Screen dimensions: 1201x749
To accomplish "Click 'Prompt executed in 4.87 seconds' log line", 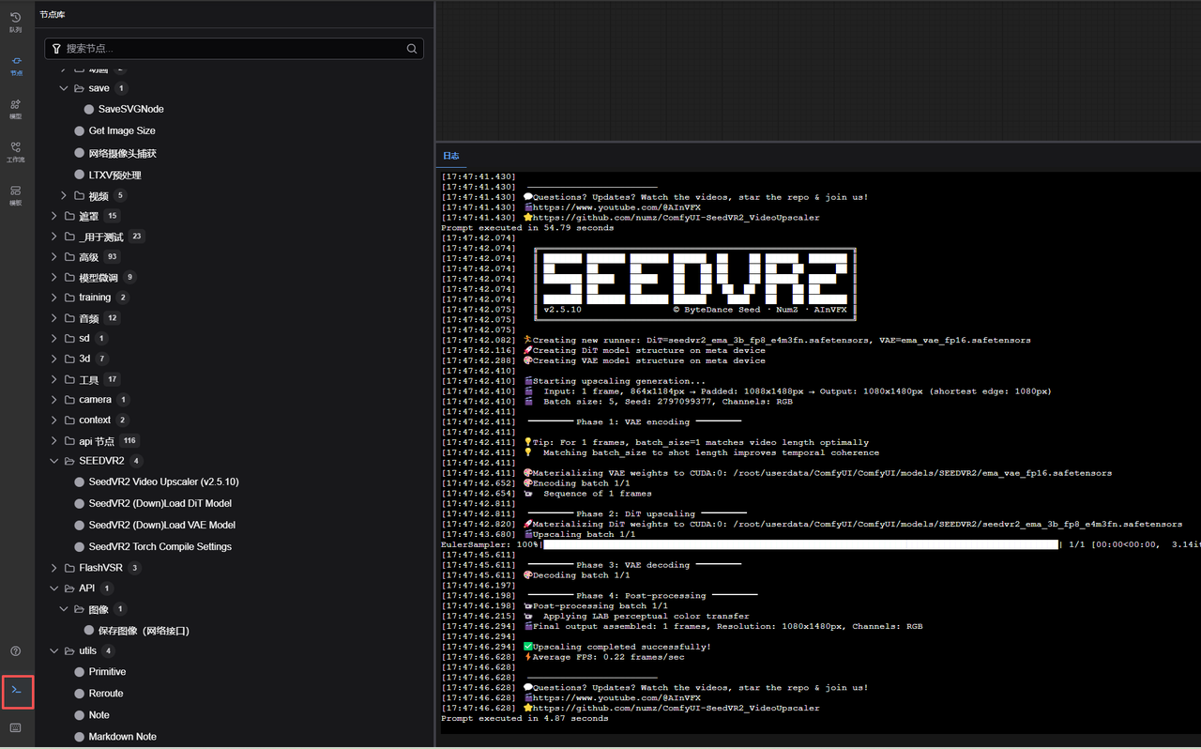I will click(x=524, y=718).
